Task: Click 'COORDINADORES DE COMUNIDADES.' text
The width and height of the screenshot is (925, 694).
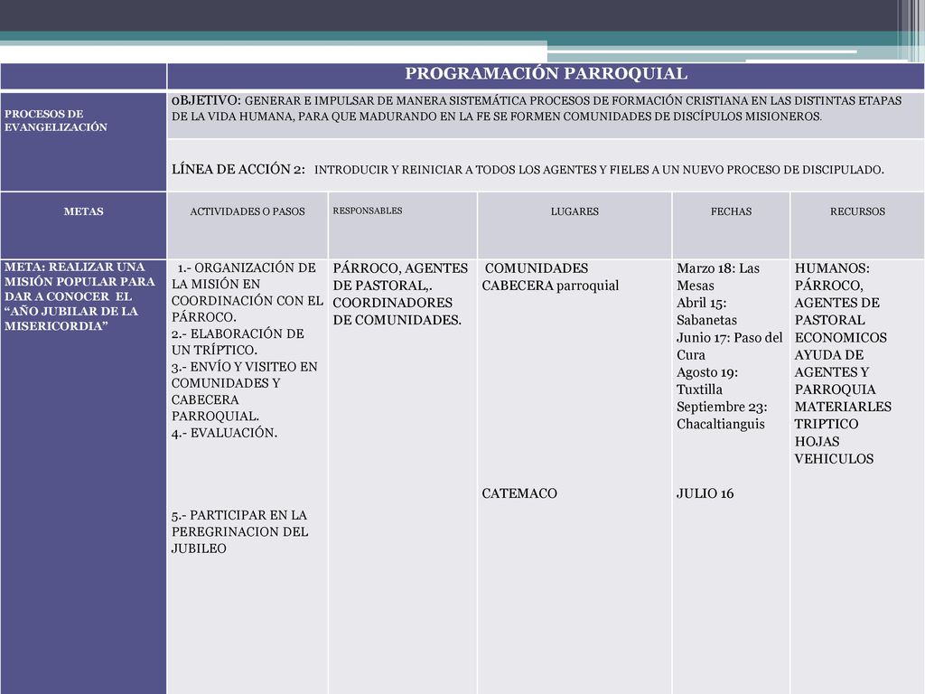Action: 397,311
